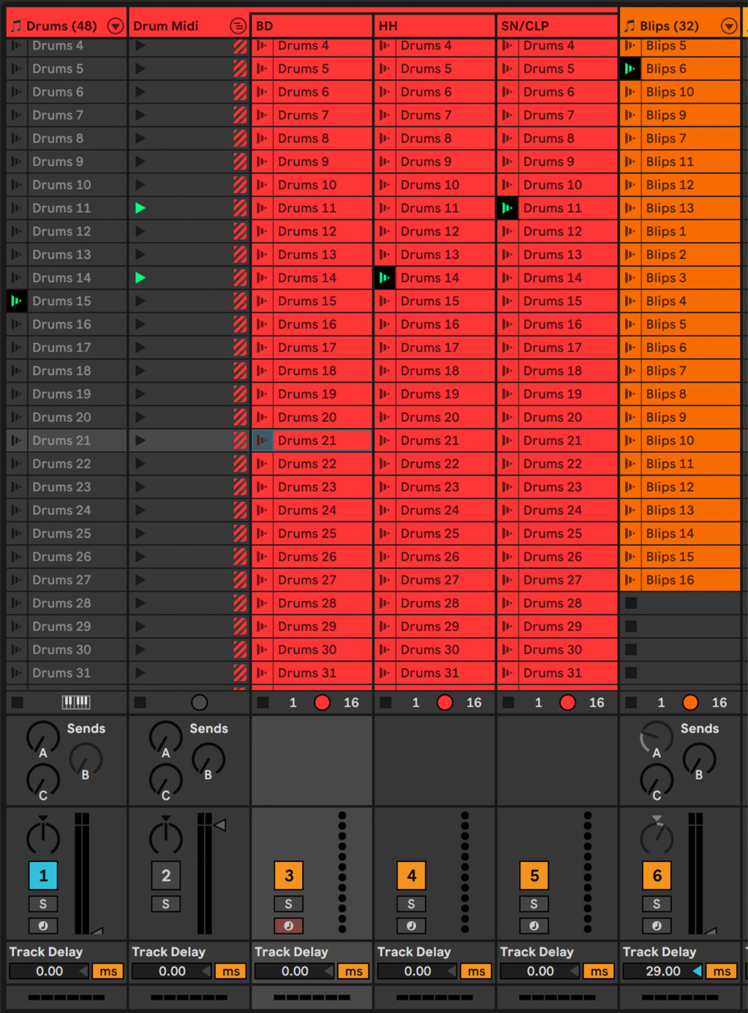Viewport: 748px width, 1013px height.
Task: Toggle track activator 3 on the BD track
Action: pos(289,875)
